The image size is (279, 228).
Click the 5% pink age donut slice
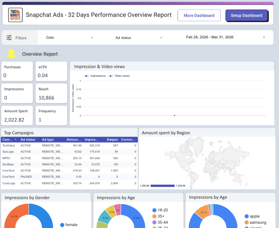click(x=118, y=210)
